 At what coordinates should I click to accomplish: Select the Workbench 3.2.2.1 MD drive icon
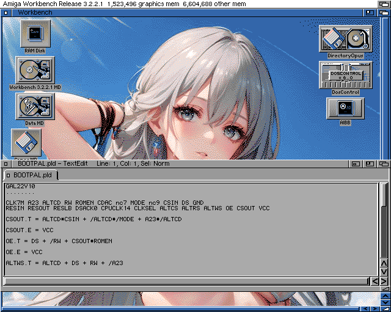pyautogui.click(x=35, y=70)
